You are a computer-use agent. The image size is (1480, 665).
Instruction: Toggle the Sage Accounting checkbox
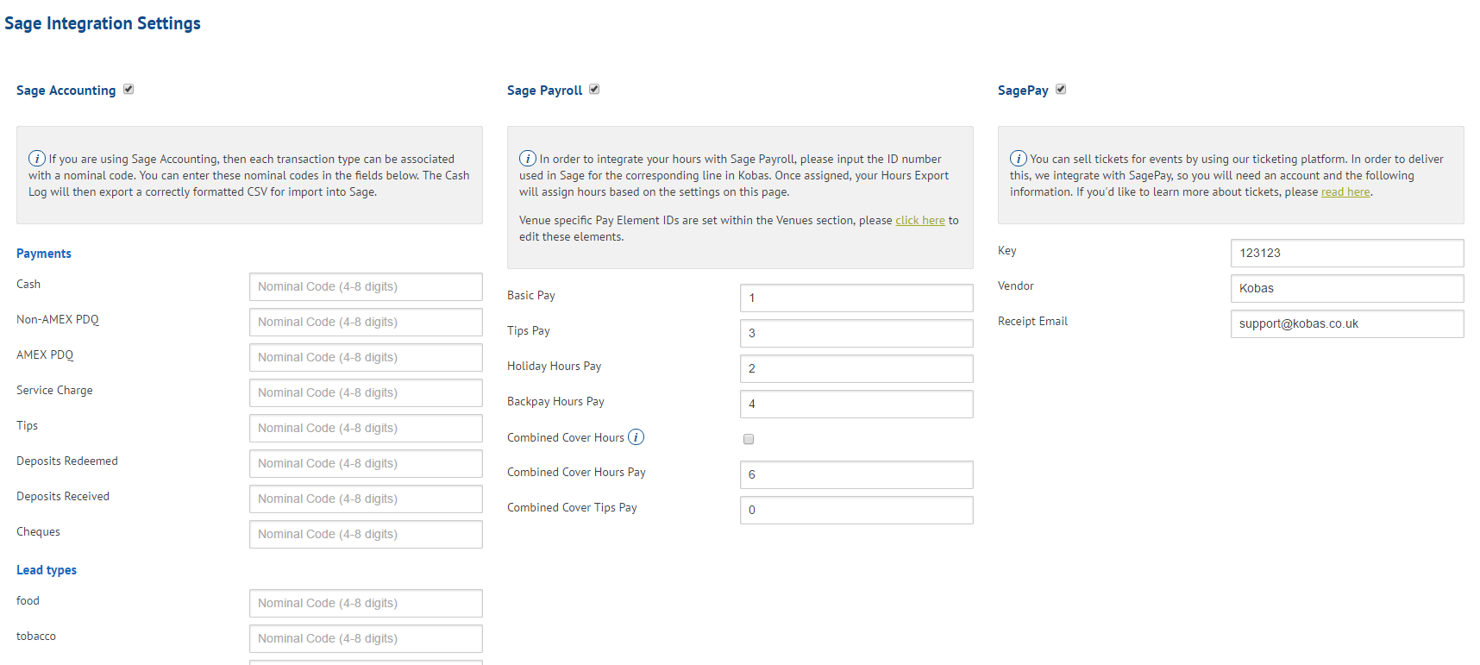pos(129,89)
